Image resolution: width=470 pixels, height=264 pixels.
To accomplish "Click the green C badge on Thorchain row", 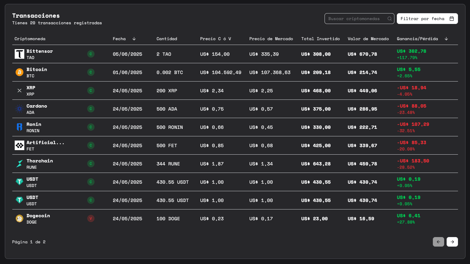I will click(91, 164).
